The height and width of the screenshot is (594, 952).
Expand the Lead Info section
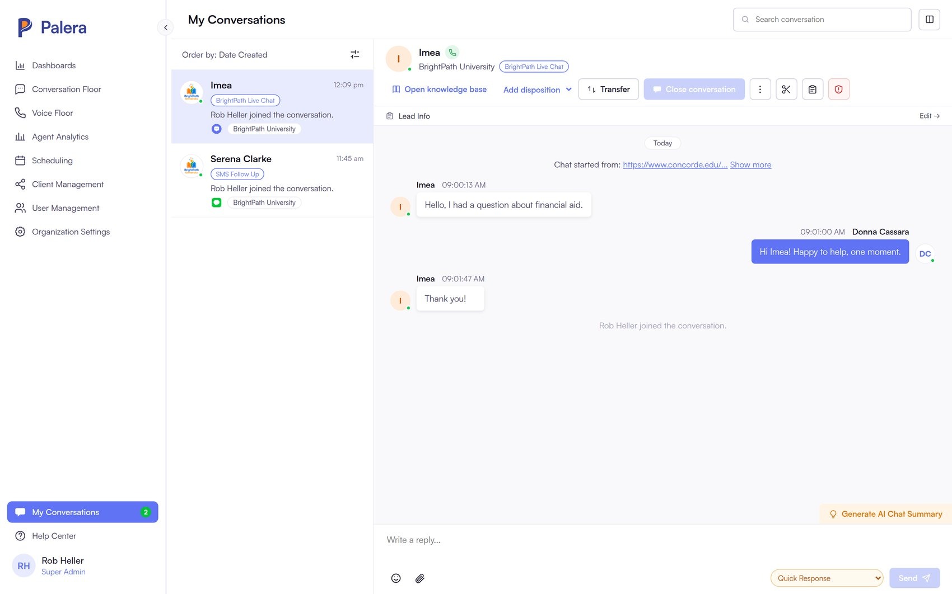pos(408,116)
